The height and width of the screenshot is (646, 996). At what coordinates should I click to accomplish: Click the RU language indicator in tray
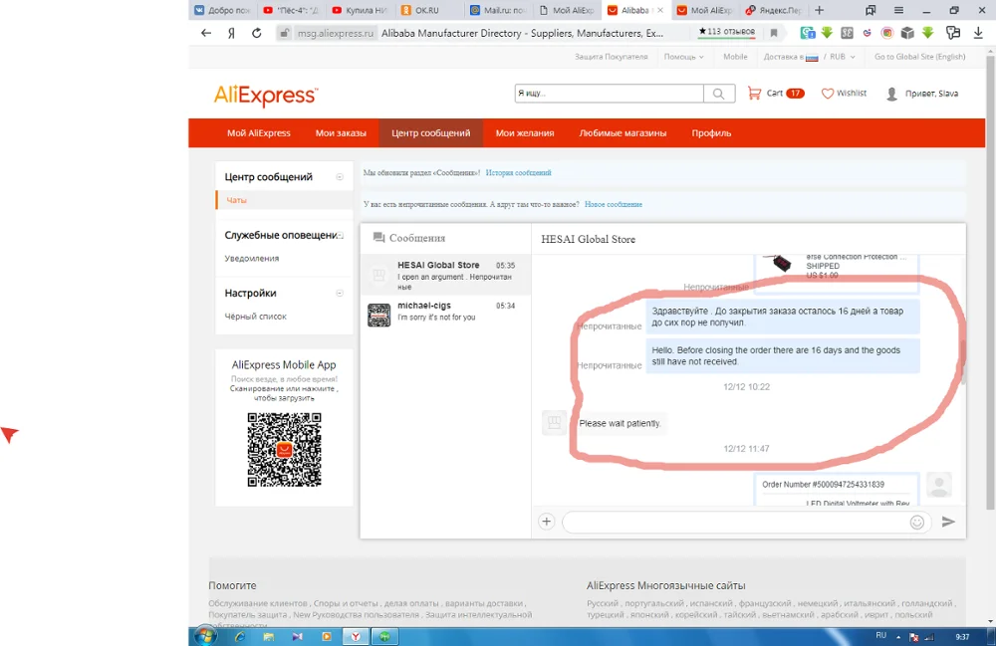(x=881, y=635)
